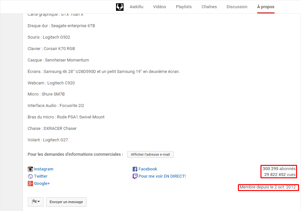Click the Facebook logo icon
Viewport: 301px width, 211px height.
point(135,169)
